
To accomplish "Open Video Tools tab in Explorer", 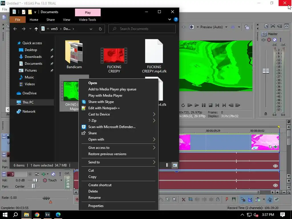I will [x=88, y=20].
